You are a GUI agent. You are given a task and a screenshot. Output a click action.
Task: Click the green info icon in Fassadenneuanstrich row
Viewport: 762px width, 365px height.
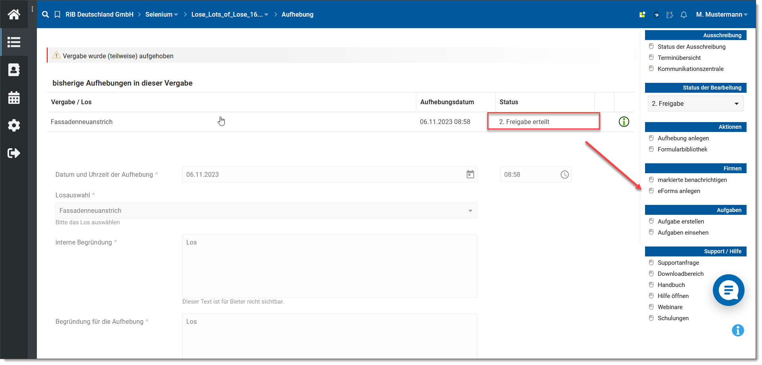pyautogui.click(x=624, y=122)
